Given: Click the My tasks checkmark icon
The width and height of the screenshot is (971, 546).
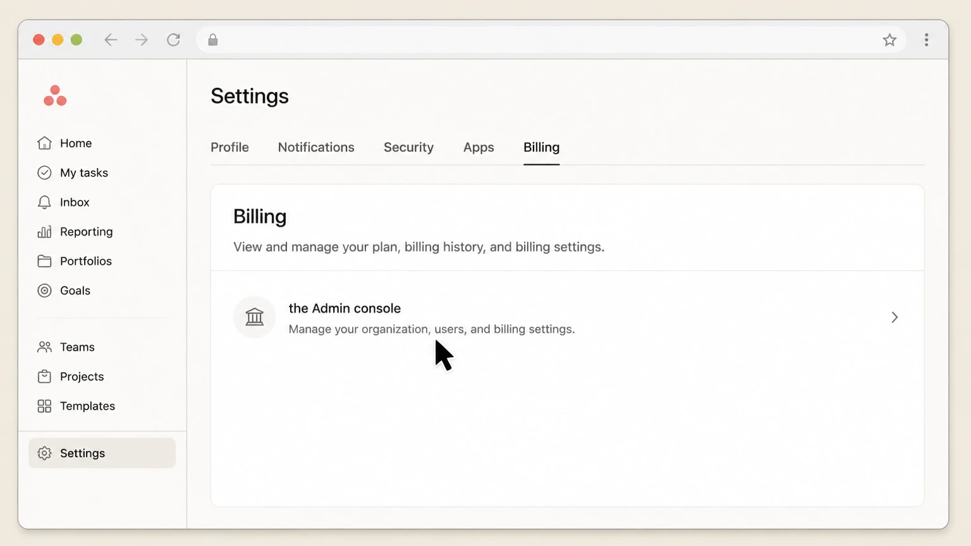Looking at the screenshot, I should (44, 173).
